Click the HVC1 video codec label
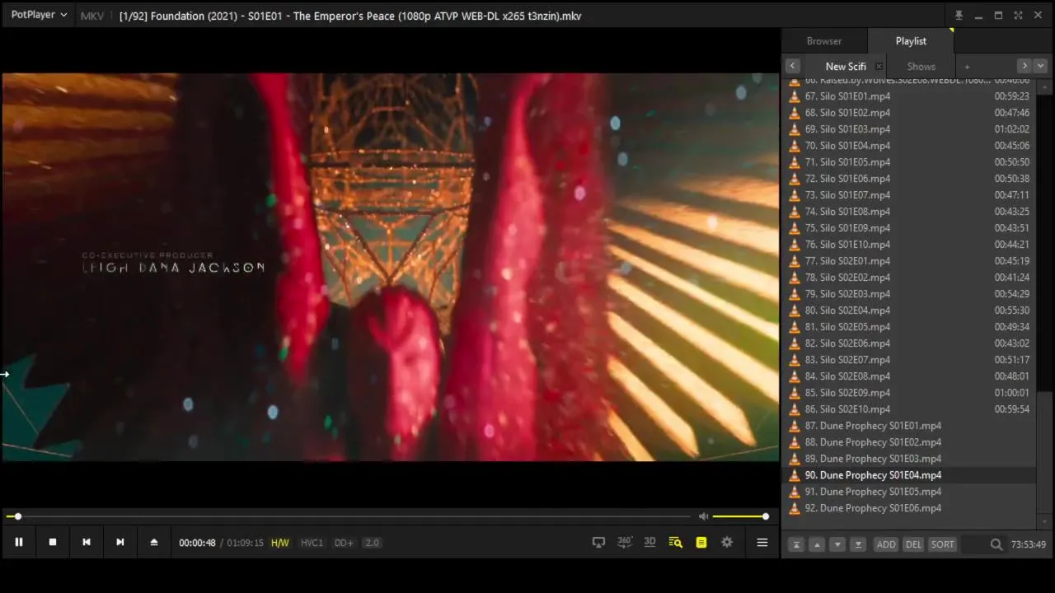This screenshot has width=1055, height=593. (312, 543)
